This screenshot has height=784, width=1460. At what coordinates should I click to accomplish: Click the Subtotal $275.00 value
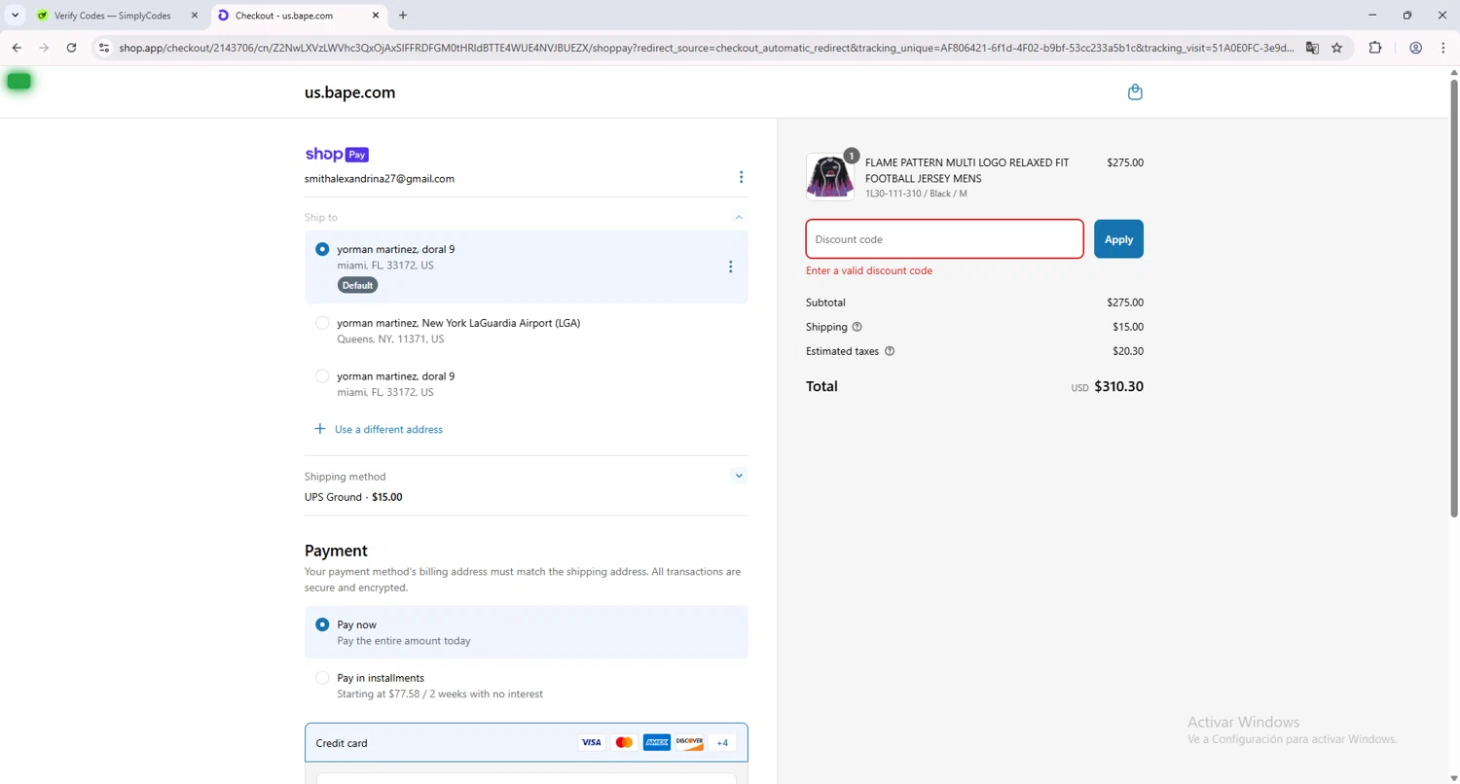[x=1125, y=303]
